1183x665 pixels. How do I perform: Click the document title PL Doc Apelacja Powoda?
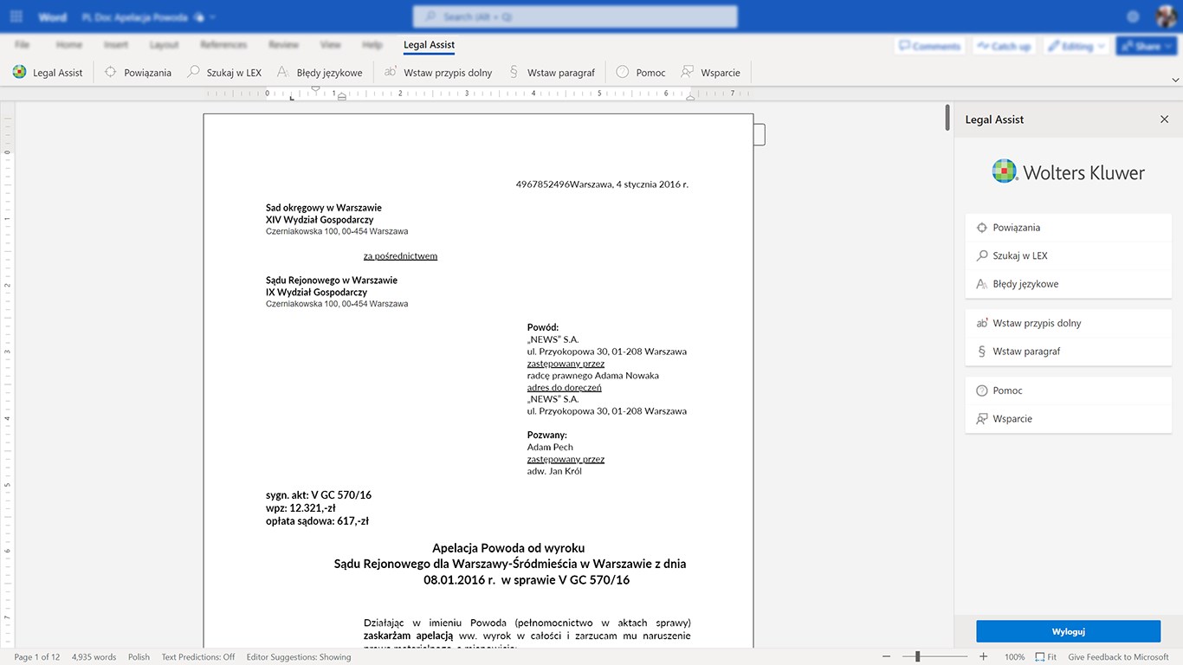[x=134, y=17]
